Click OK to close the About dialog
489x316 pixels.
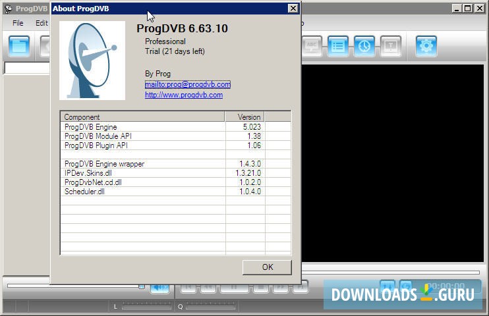267,267
